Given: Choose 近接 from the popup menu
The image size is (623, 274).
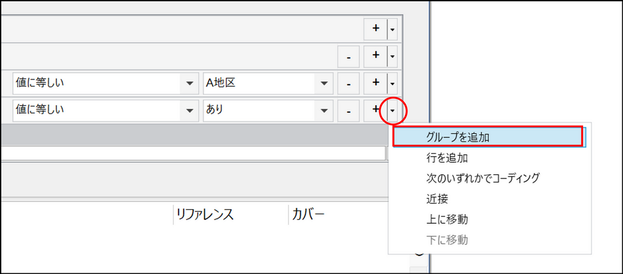Looking at the screenshot, I should [x=437, y=199].
